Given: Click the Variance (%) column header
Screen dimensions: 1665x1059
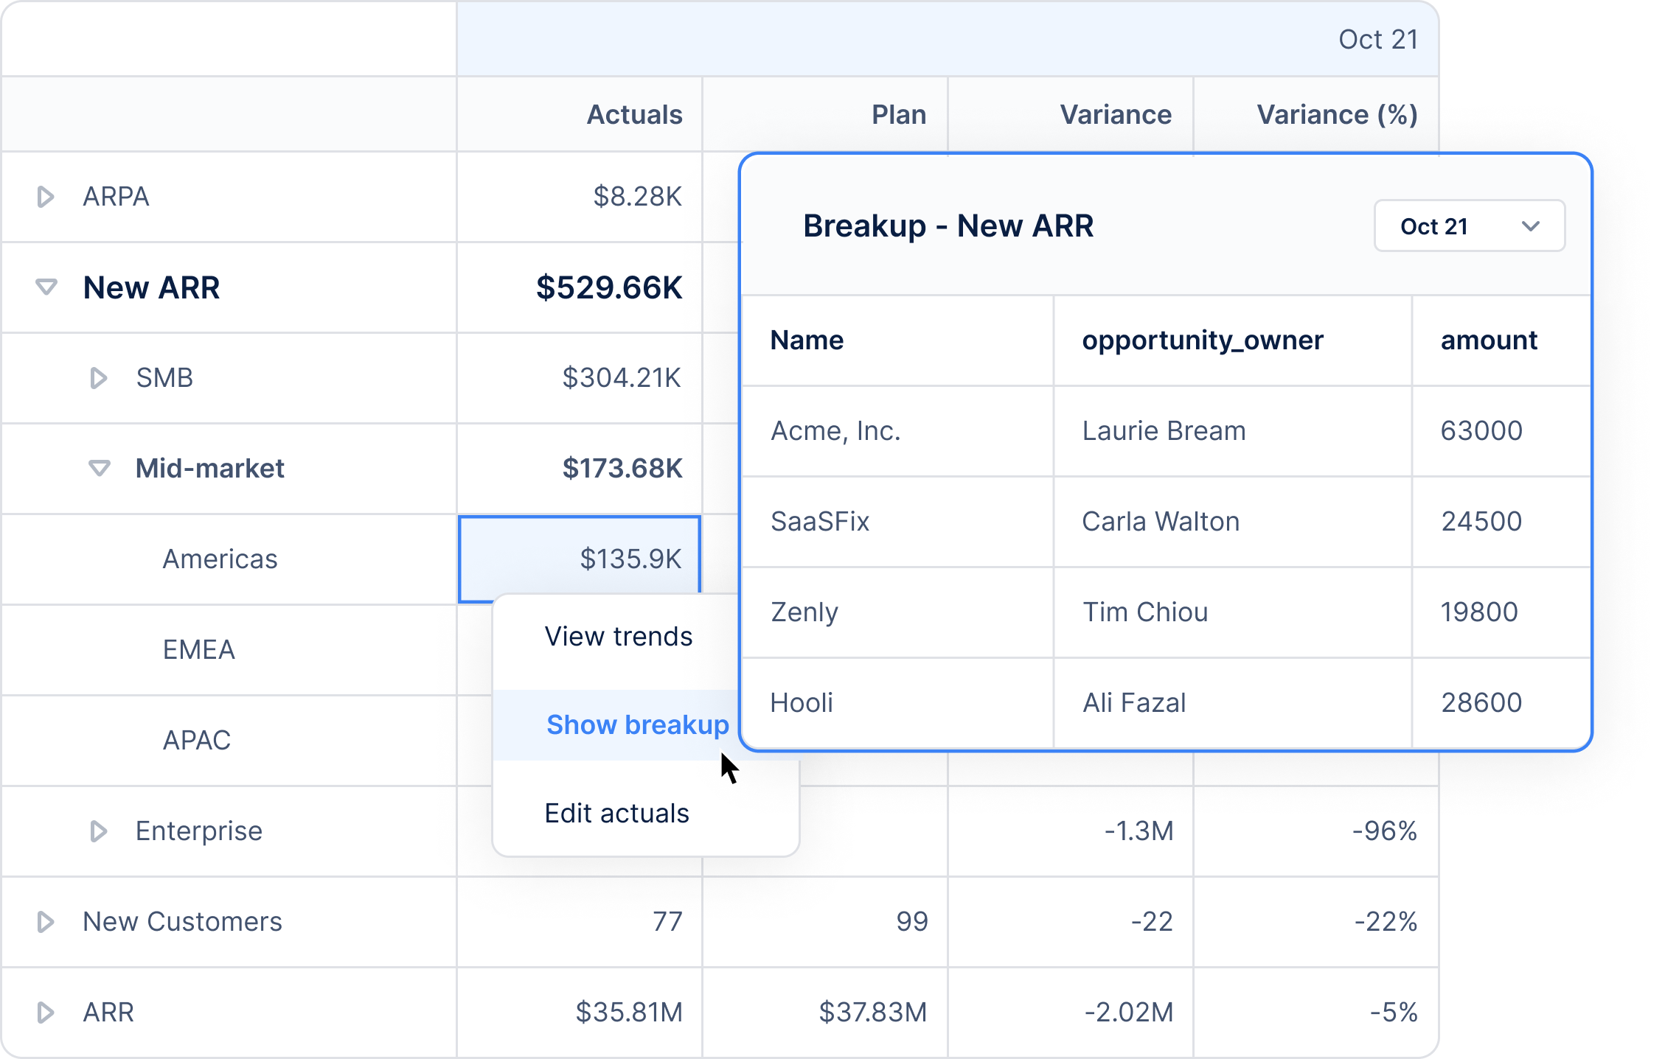Looking at the screenshot, I should 1336,115.
